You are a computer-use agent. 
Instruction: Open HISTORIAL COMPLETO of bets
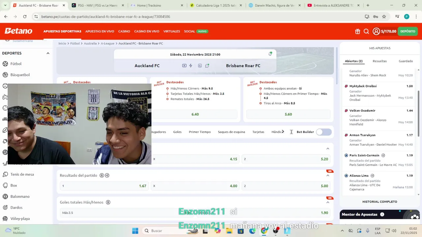tap(379, 201)
